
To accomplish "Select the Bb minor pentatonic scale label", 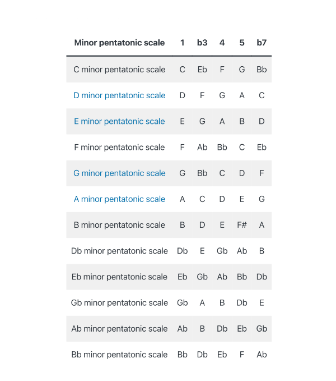I will (x=119, y=355).
